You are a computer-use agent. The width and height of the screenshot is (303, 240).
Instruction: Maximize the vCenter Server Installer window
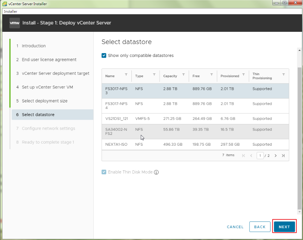[284, 3]
